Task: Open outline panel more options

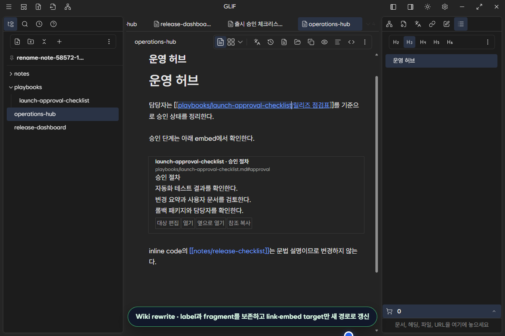Action: pyautogui.click(x=488, y=42)
